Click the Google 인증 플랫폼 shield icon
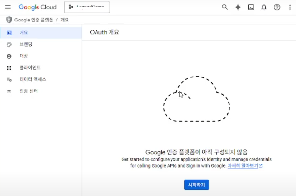The image size is (296, 196). pos(9,20)
